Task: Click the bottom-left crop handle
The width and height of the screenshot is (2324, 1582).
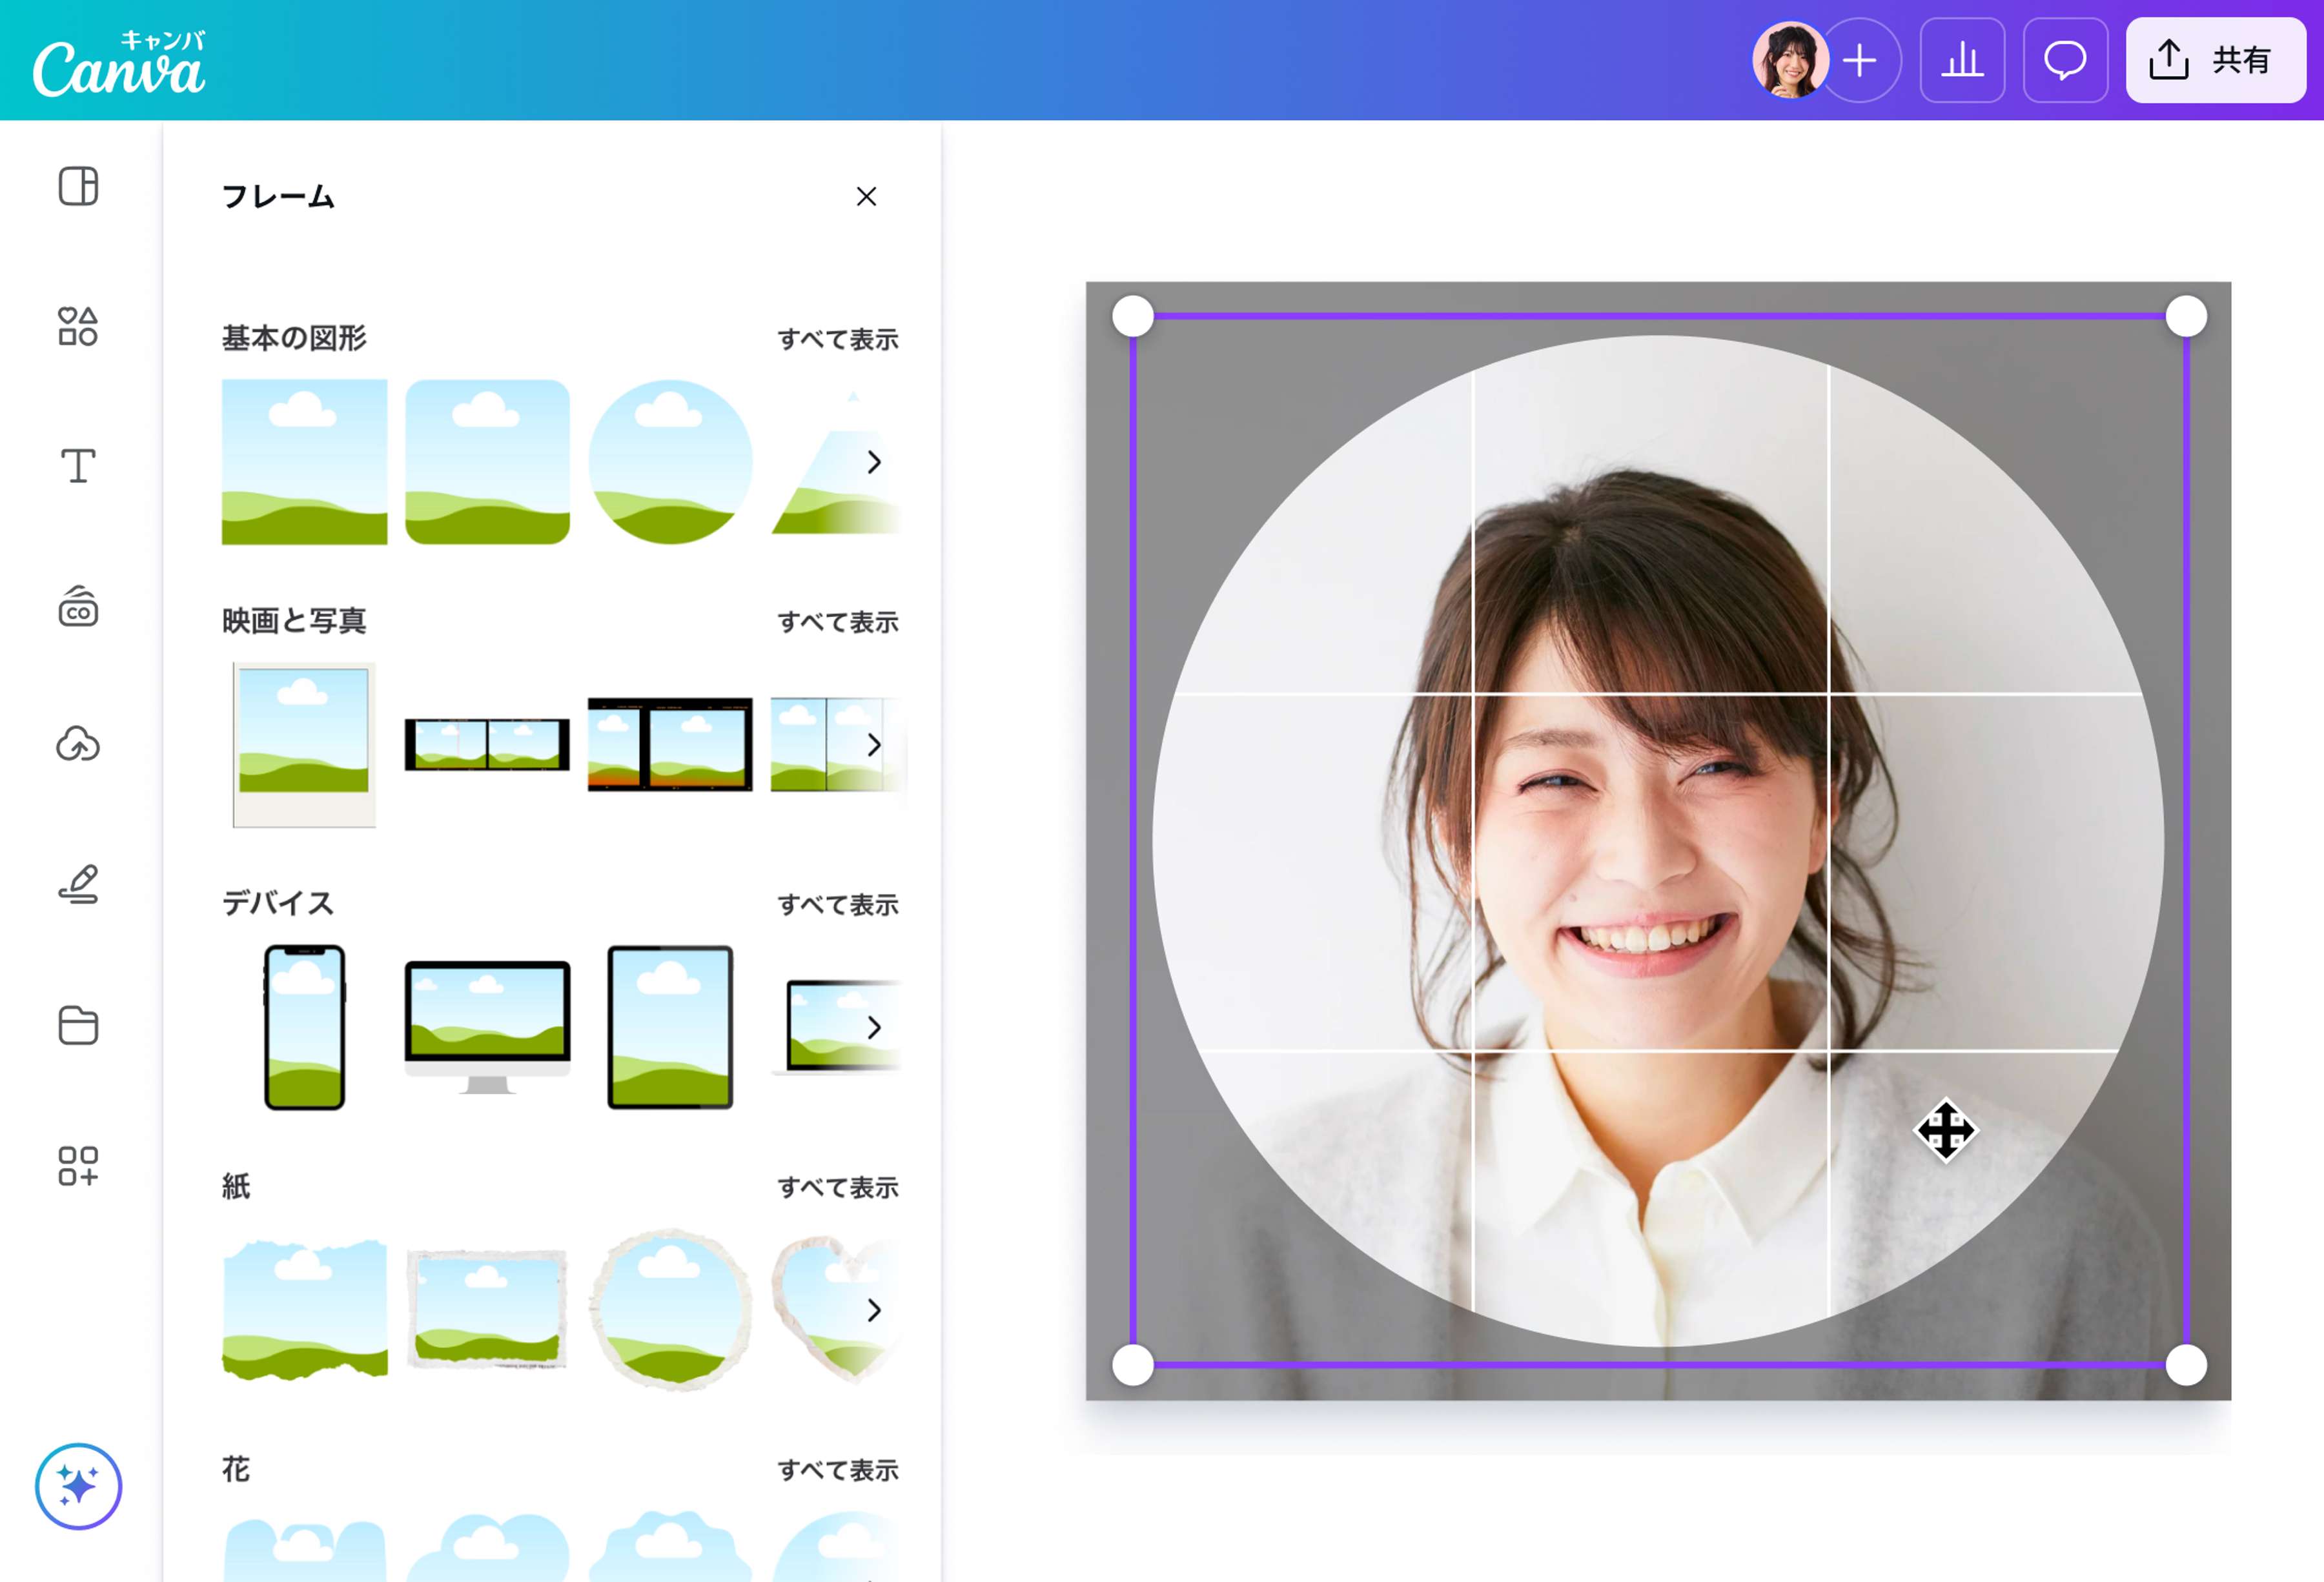Action: point(1133,1365)
